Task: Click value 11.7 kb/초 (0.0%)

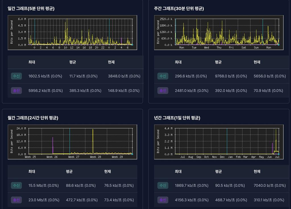Action: pyautogui.click(x=83, y=76)
